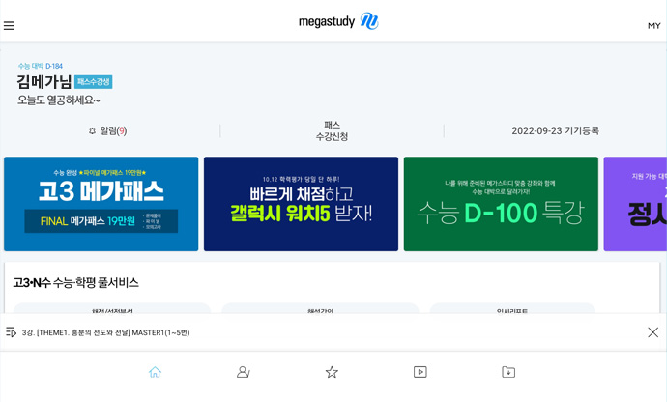This screenshot has width=667, height=402.
Task: Go to the Home tab
Action: point(155,372)
